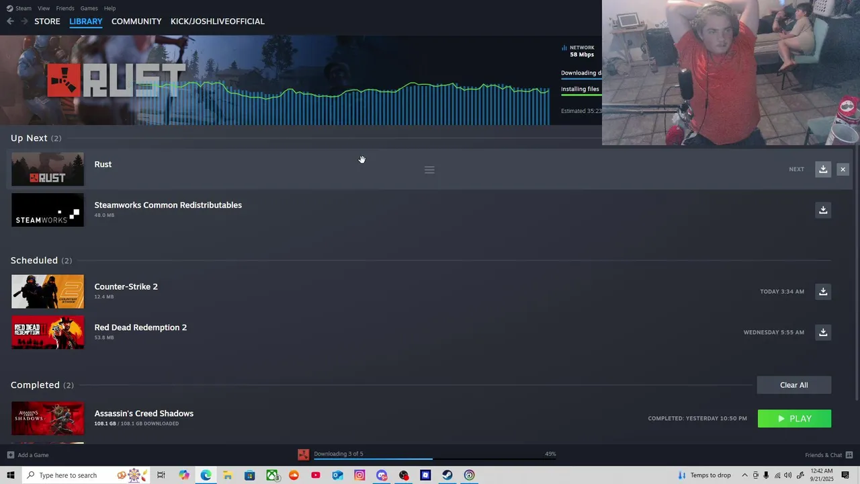Click the Rust download icon button

(x=823, y=169)
